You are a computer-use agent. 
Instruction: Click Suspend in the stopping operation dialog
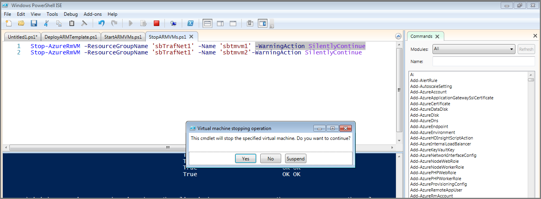[296, 158]
